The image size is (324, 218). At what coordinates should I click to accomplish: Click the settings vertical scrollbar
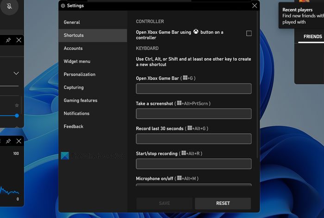[257, 85]
